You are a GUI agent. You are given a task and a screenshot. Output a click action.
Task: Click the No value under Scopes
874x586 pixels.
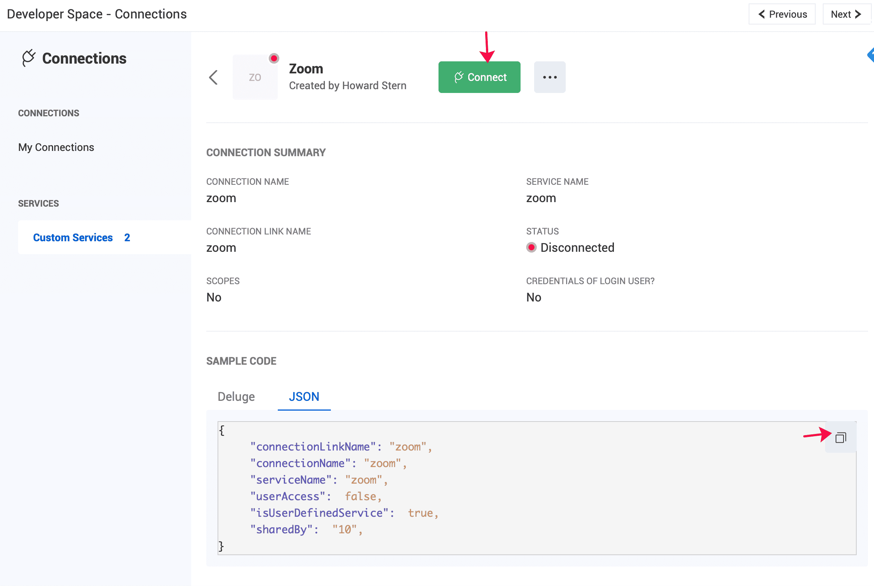click(214, 297)
